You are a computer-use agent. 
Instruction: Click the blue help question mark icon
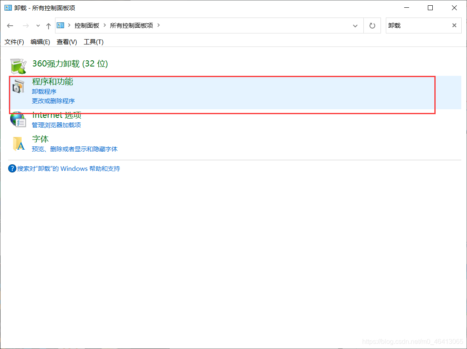[x=12, y=168]
